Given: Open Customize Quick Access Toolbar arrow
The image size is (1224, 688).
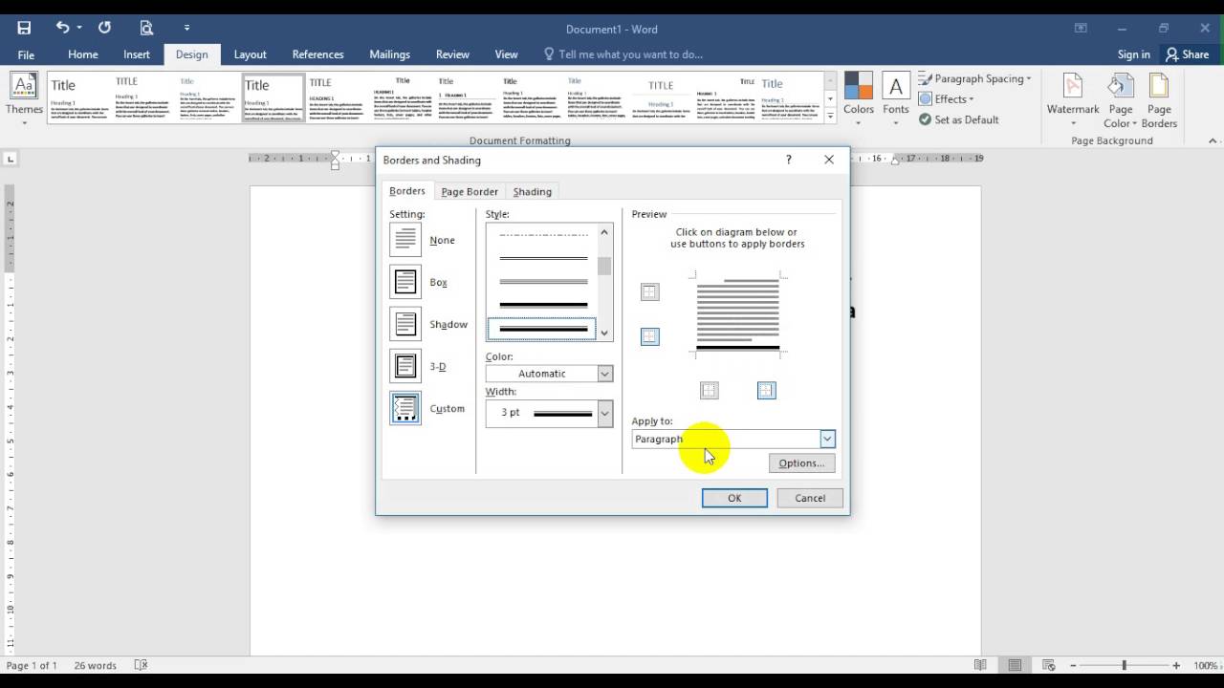Looking at the screenshot, I should tap(186, 28).
